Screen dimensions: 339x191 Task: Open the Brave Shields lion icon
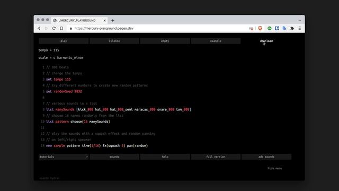(260, 28)
